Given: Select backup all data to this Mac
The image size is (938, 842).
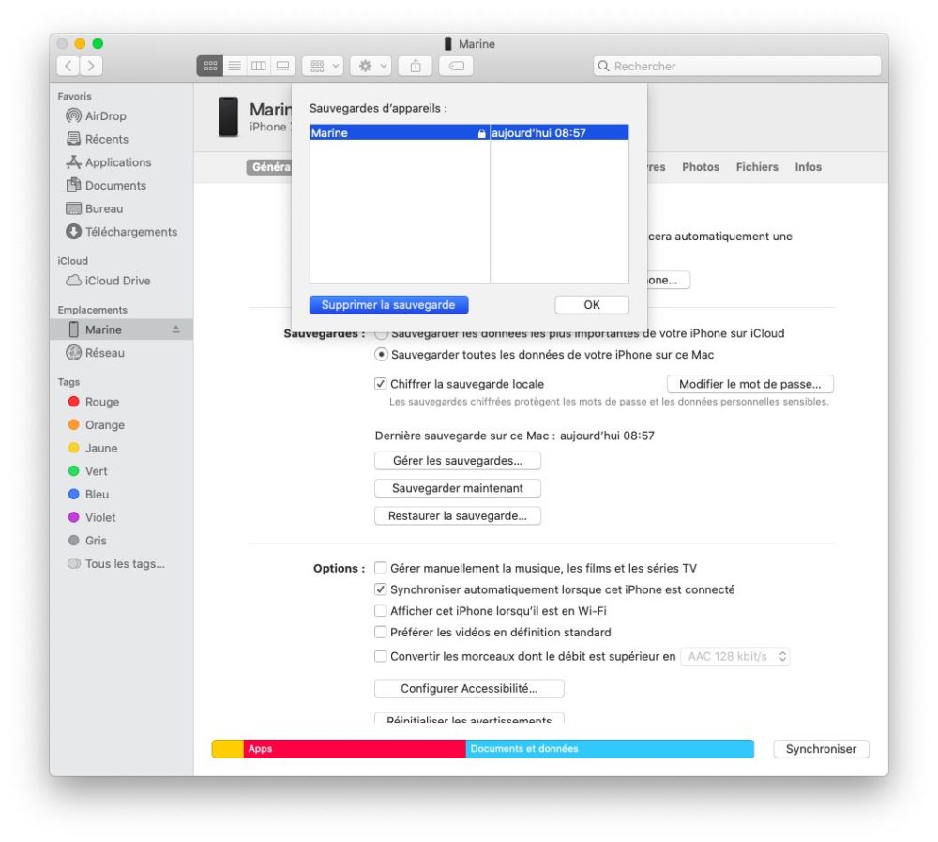Looking at the screenshot, I should pyautogui.click(x=381, y=355).
